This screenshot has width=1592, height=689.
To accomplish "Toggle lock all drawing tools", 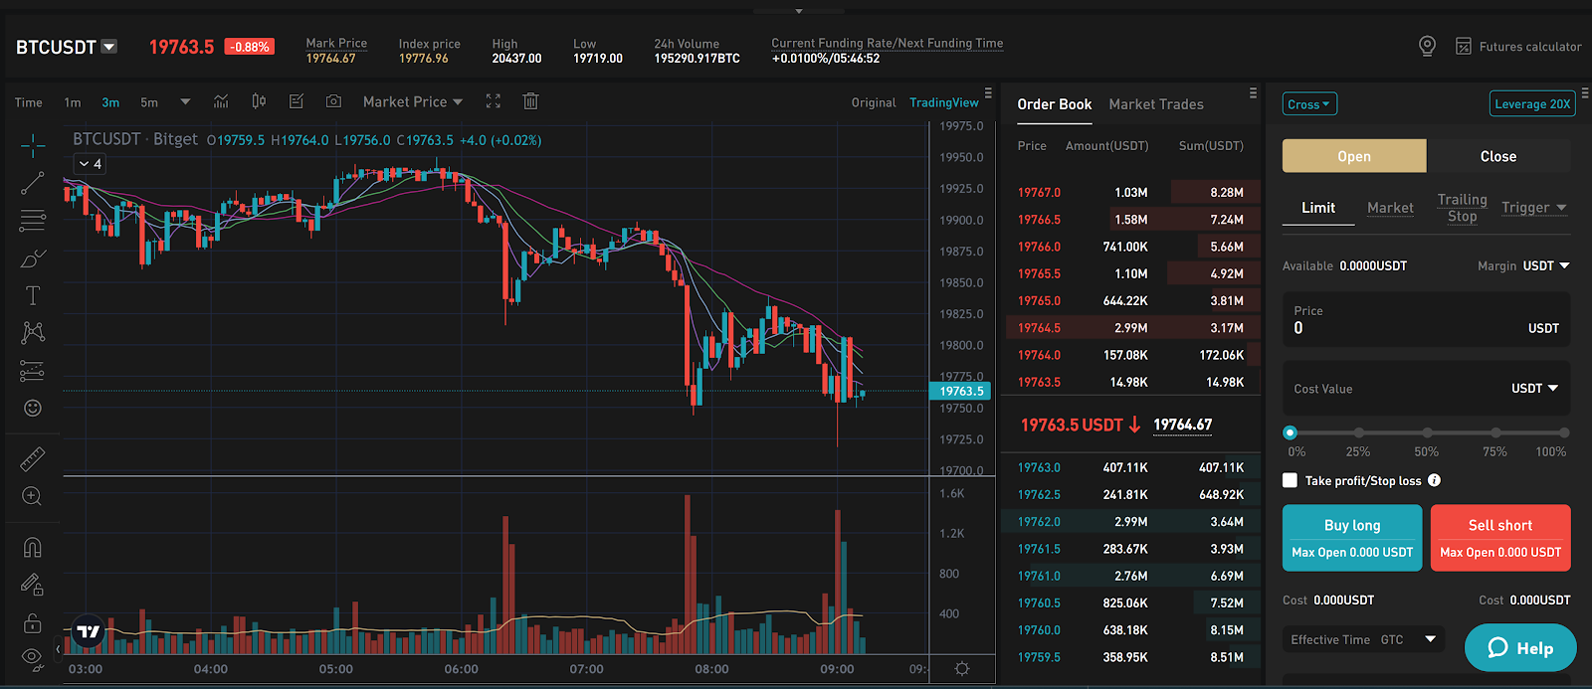I will (x=33, y=623).
